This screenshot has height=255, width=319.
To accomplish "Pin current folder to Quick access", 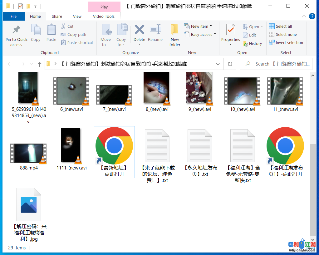I will 16,35.
